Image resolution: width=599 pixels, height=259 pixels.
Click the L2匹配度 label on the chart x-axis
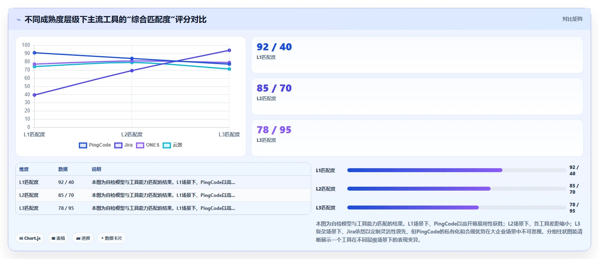pos(132,134)
